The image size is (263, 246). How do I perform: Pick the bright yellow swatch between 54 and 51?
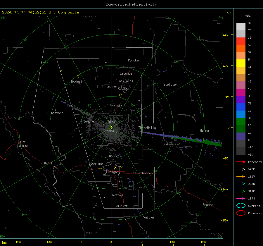(241, 63)
